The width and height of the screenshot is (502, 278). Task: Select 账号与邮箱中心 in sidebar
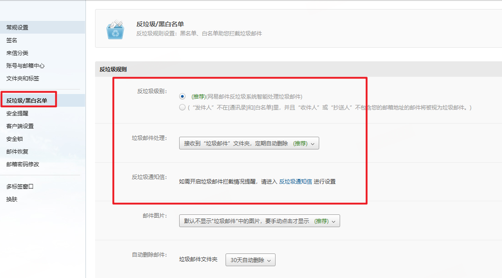(25, 66)
